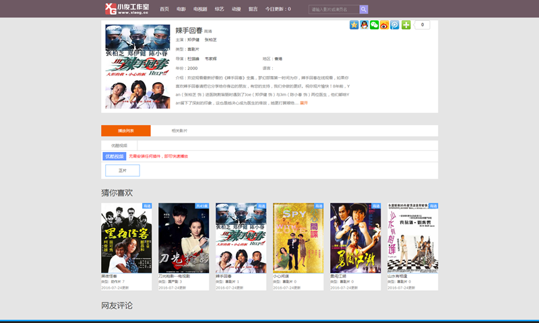539x323 pixels.
Task: Share via the green WeChat icon
Action: [x=375, y=25]
